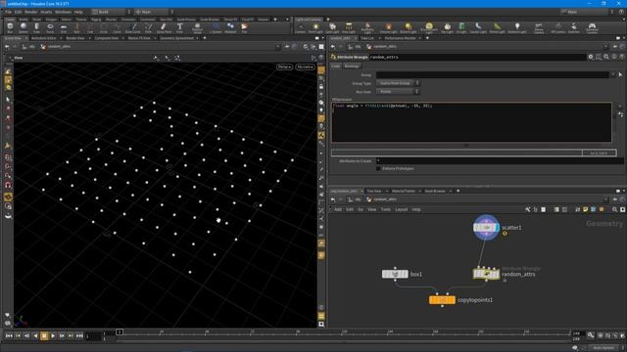The width and height of the screenshot is (627, 352).
Task: Switch to the Material Palette tab
Action: 404,192
